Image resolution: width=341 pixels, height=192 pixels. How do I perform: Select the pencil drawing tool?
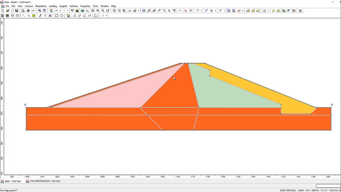point(40,16)
